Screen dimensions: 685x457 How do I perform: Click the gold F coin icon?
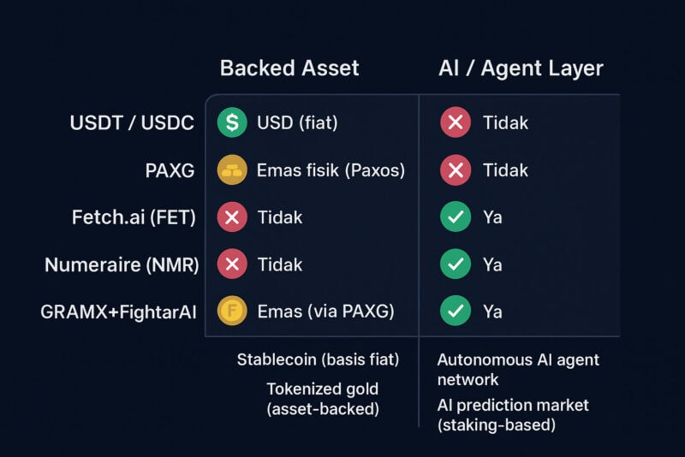231,312
